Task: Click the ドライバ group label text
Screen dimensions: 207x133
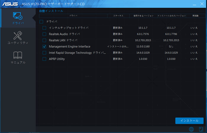Action: pos(52,21)
